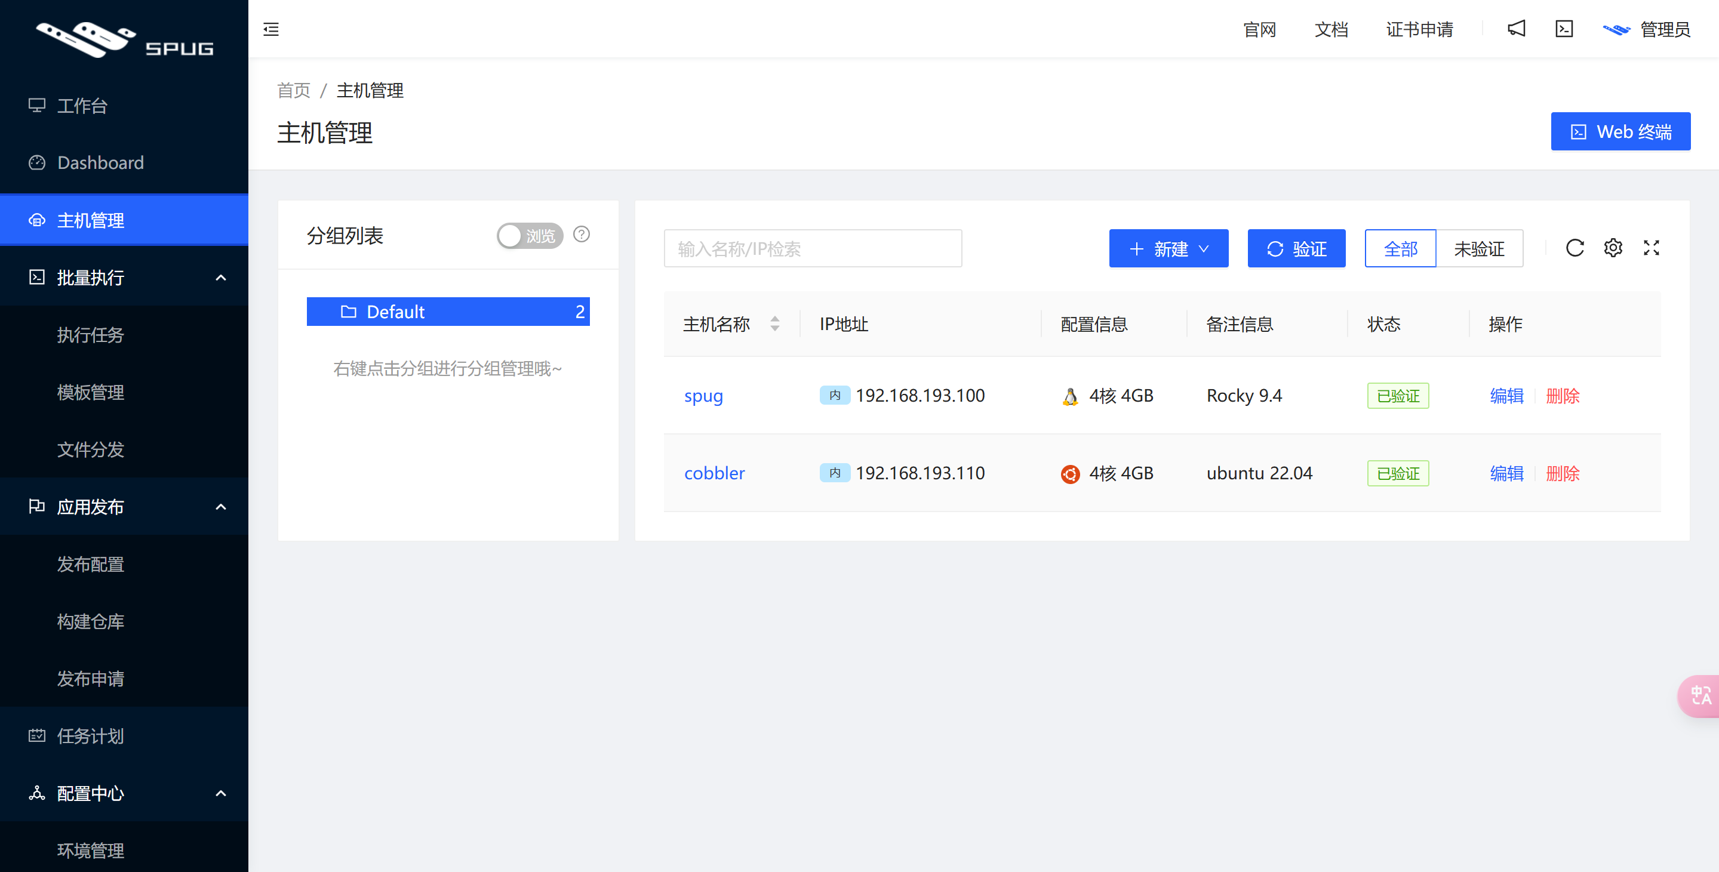The height and width of the screenshot is (872, 1719).
Task: Enter fullscreen mode for the host table
Action: [x=1651, y=248]
